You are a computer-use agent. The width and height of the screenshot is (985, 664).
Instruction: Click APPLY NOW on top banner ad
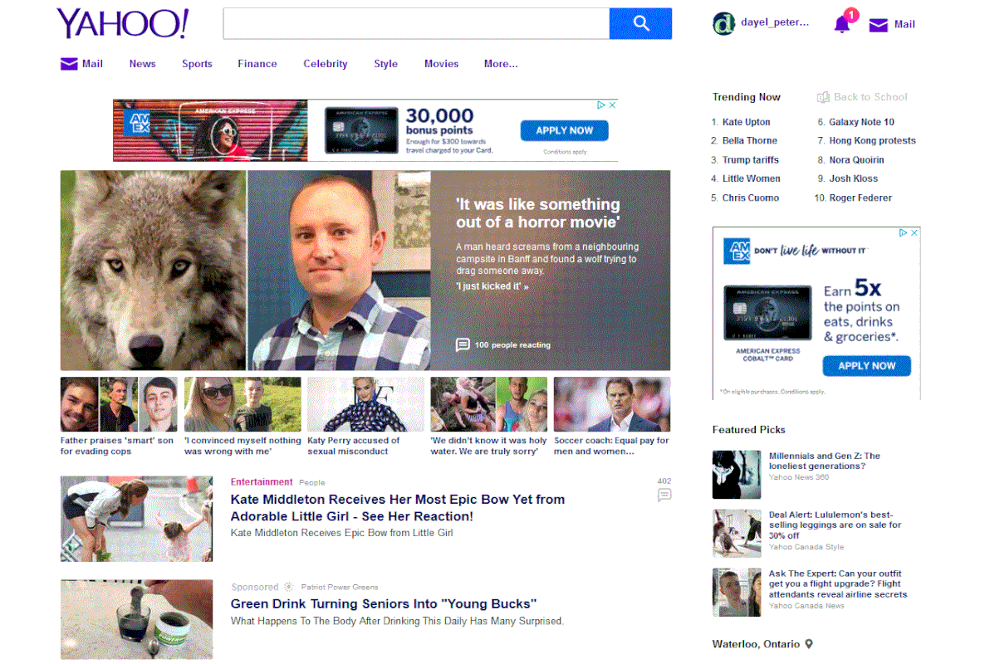tap(564, 130)
